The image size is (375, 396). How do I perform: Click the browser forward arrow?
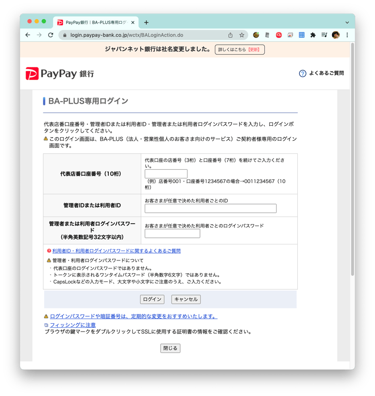[x=39, y=35]
